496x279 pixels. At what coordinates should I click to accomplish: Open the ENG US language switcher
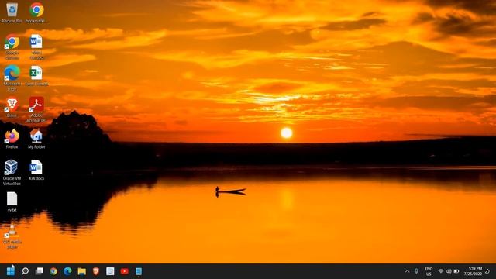pyautogui.click(x=429, y=271)
